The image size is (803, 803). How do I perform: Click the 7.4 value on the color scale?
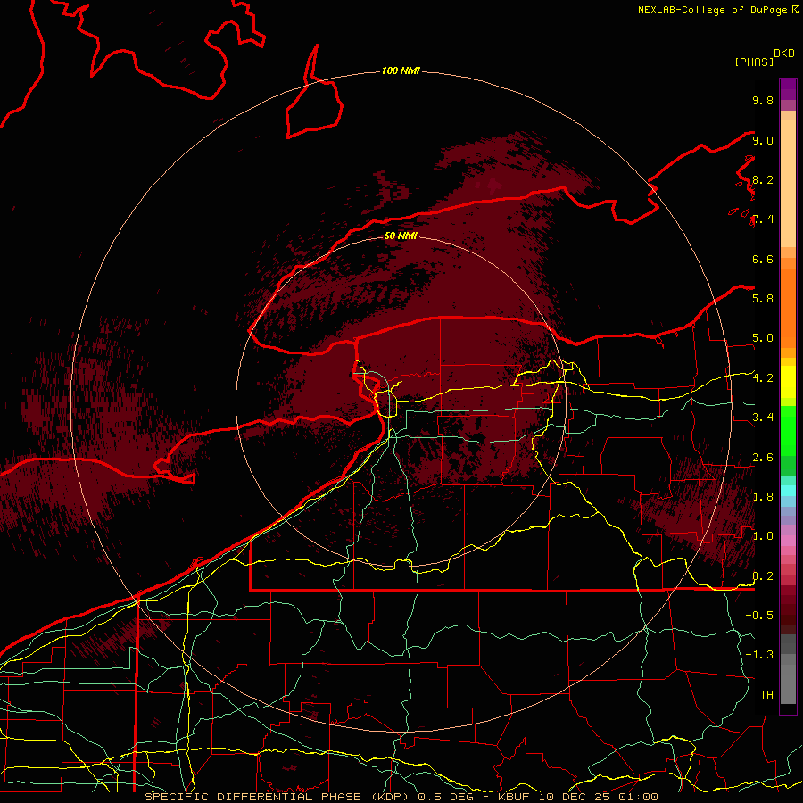coord(763,219)
